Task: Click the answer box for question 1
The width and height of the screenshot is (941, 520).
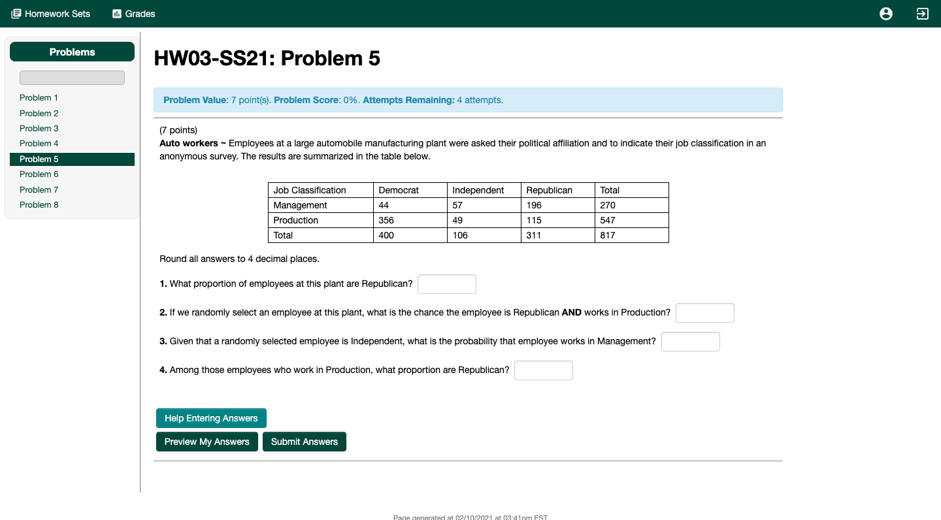Action: tap(447, 284)
